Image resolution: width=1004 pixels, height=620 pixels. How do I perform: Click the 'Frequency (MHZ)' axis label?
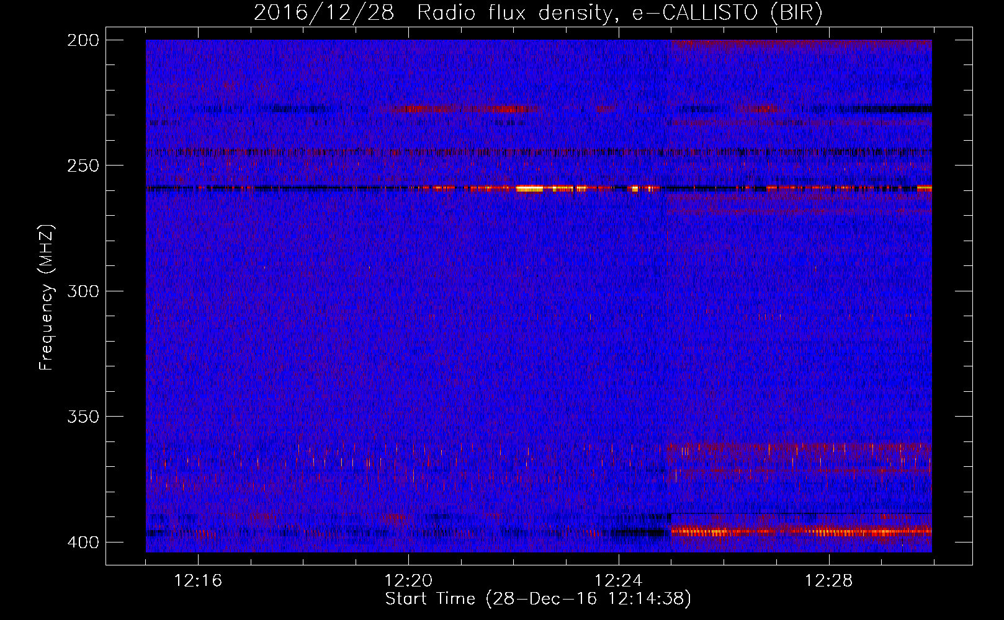(x=47, y=297)
